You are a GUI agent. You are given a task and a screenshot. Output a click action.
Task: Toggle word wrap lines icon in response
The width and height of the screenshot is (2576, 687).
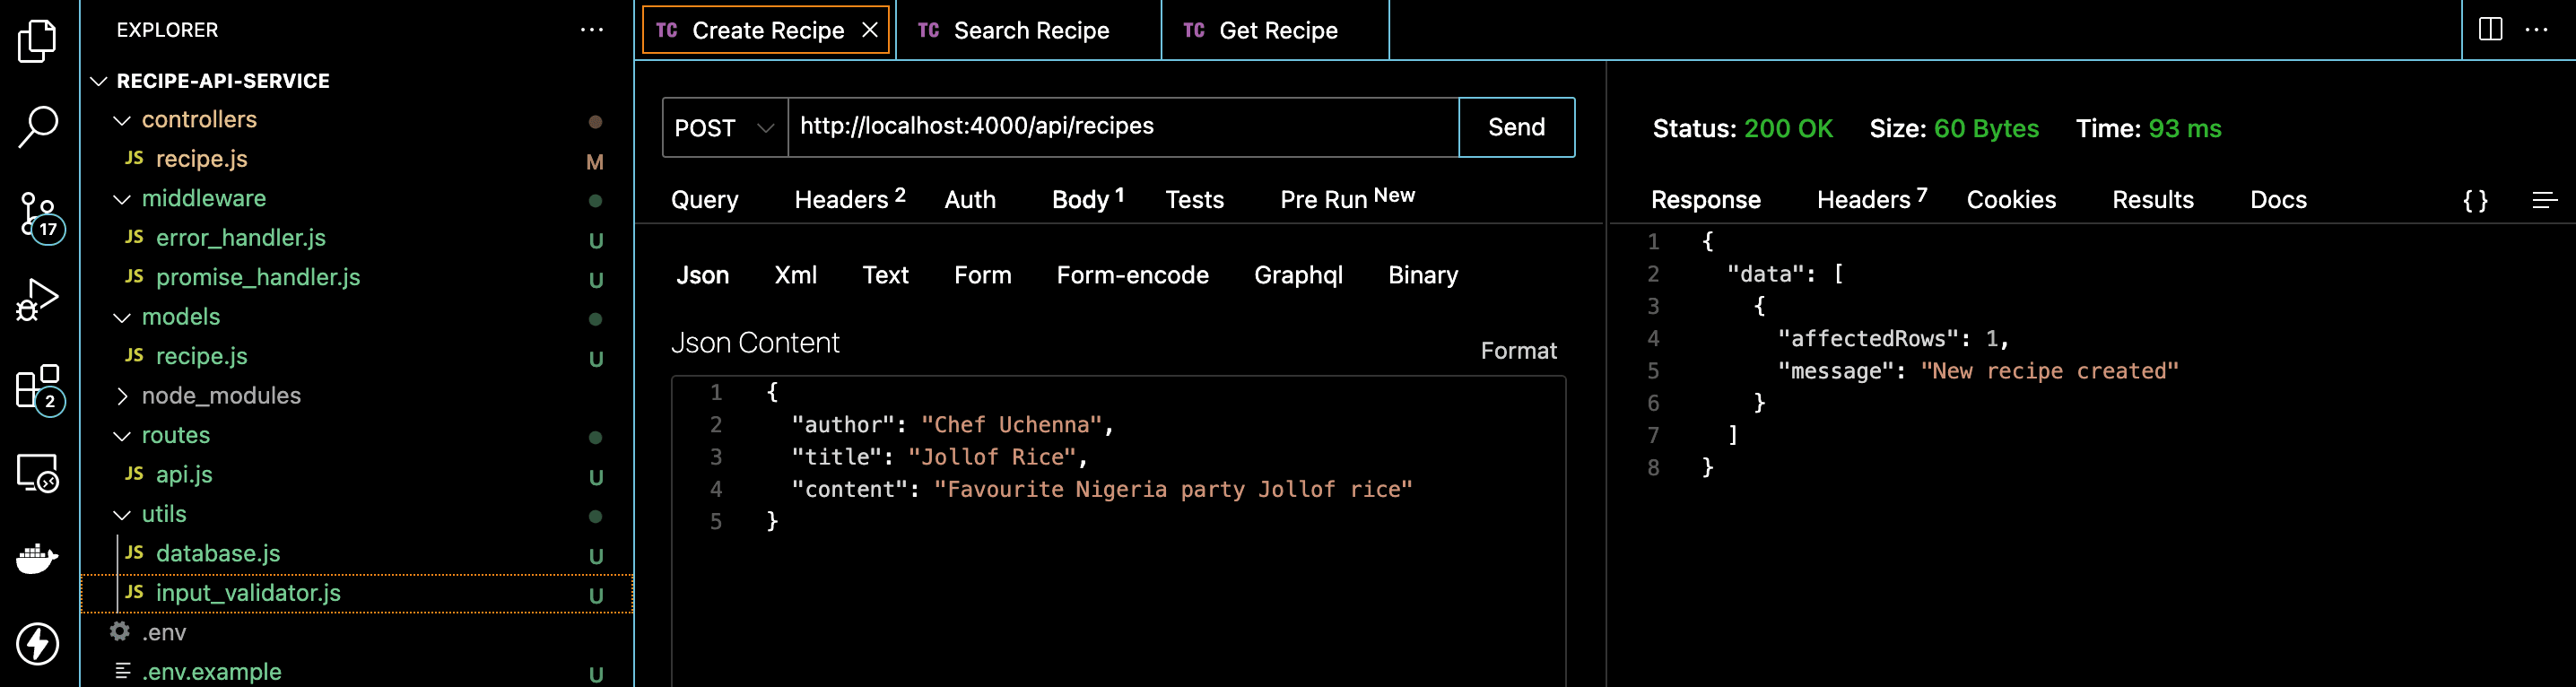(x=2544, y=200)
